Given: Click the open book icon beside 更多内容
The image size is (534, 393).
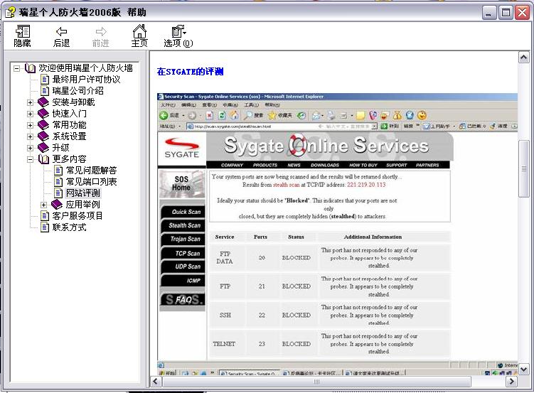Looking at the screenshot, I should (x=43, y=159).
